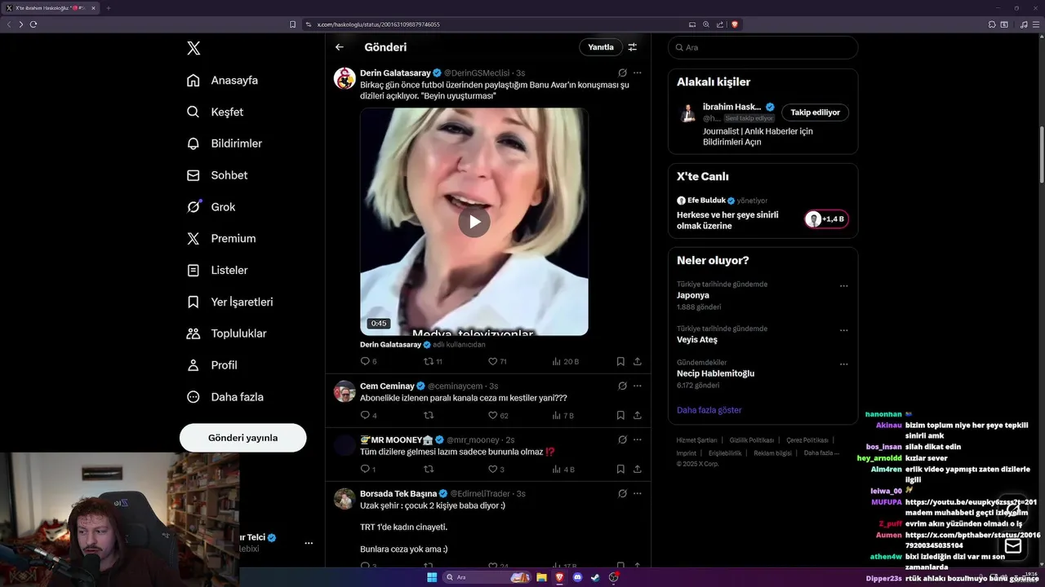The height and width of the screenshot is (587, 1045).
Task: Share Cem Ceminay post
Action: click(x=638, y=415)
